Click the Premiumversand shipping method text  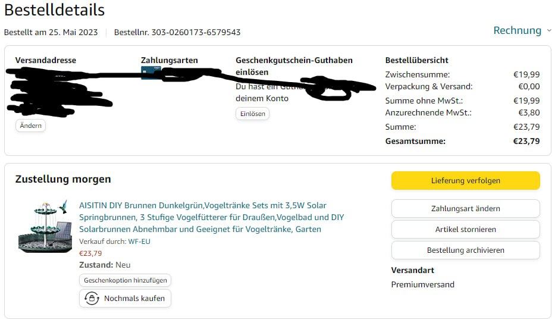click(x=422, y=284)
